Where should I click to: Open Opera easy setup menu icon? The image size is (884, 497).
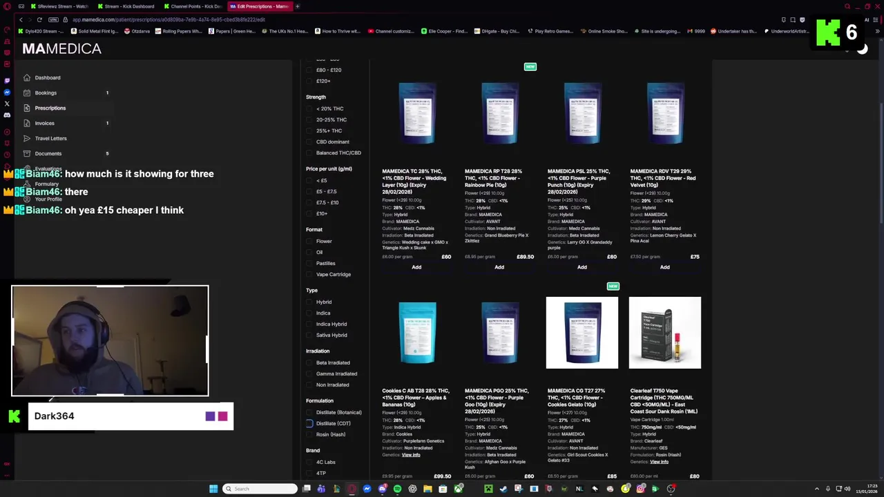tap(876, 19)
